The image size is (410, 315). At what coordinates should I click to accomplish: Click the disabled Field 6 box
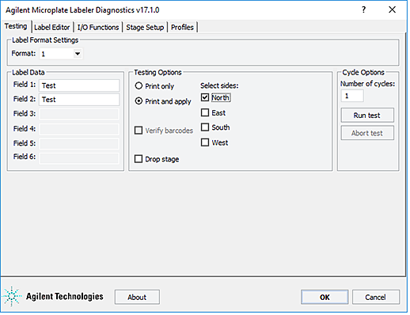pyautogui.click(x=79, y=158)
